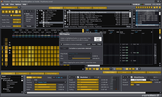The height and width of the screenshot is (97, 162).
Task: Insert instrument slot with top plus icon
Action: coord(134,11)
